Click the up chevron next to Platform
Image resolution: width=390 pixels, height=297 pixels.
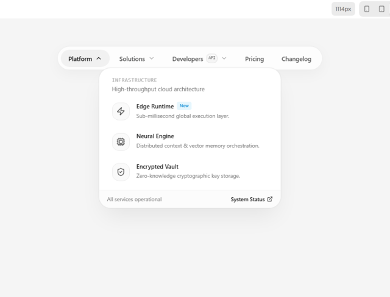pyautogui.click(x=99, y=58)
